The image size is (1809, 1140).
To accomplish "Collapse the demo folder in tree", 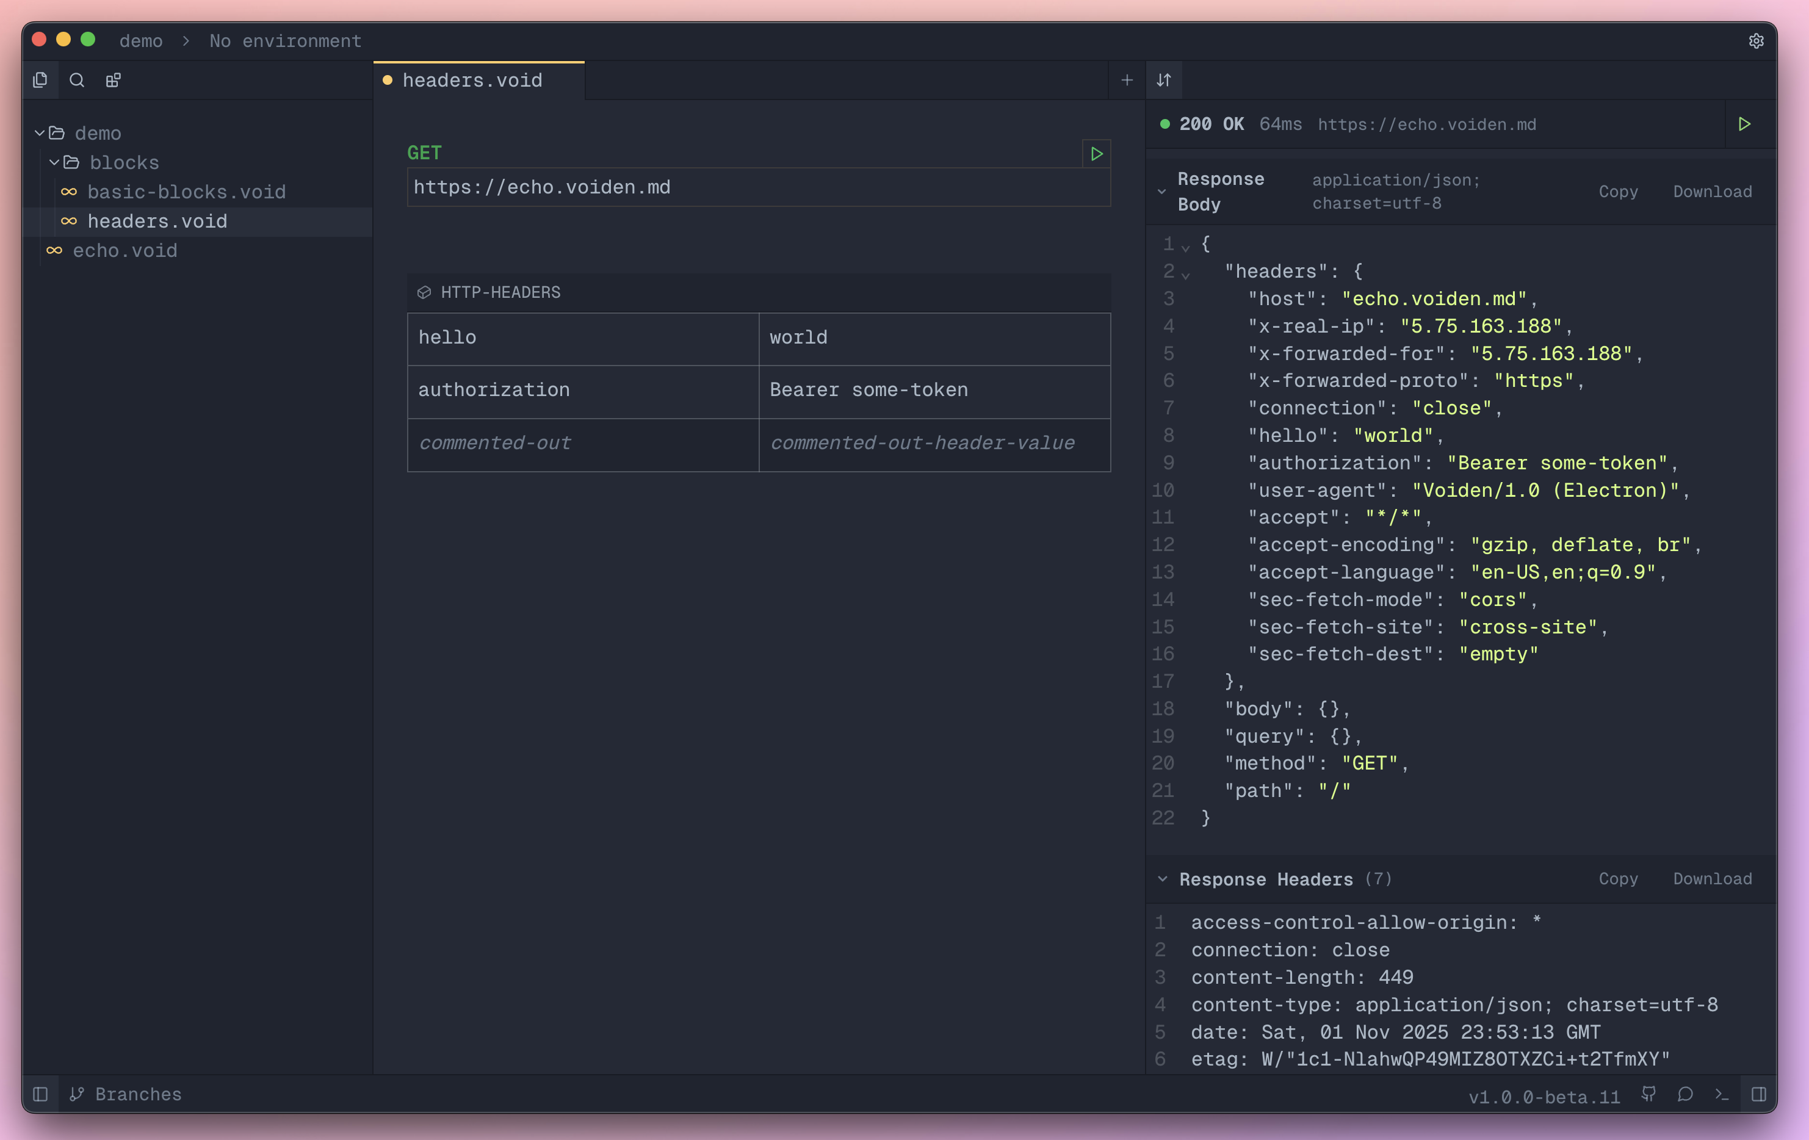I will coord(40,133).
